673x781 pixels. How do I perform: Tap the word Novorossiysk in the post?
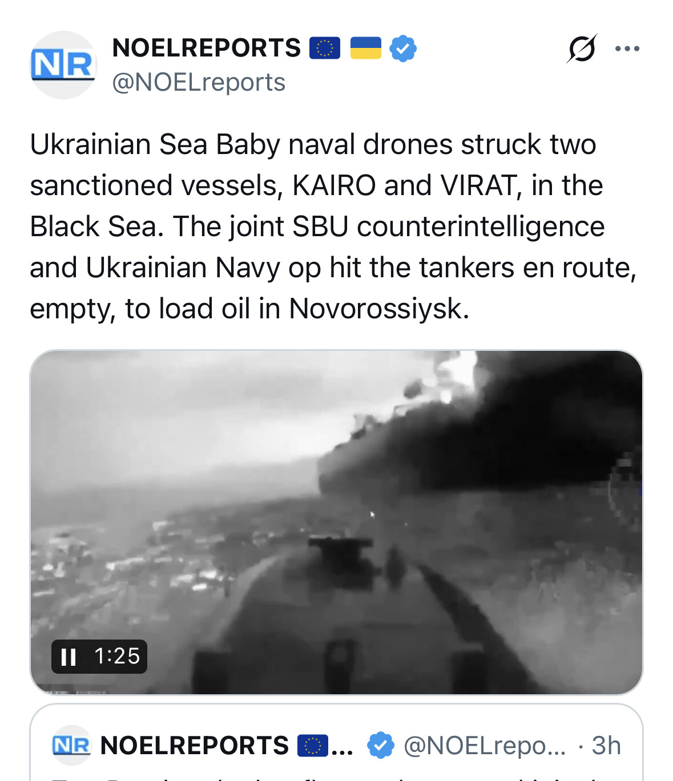coord(379,309)
